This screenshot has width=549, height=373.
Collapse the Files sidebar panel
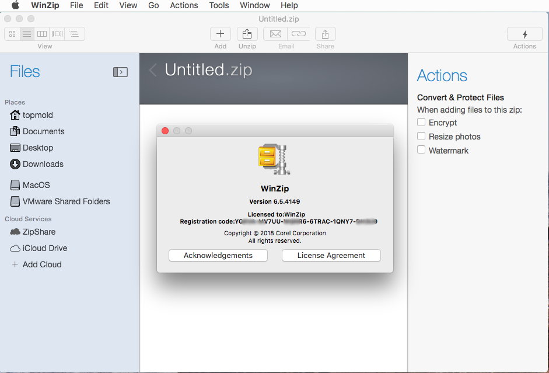(x=120, y=72)
